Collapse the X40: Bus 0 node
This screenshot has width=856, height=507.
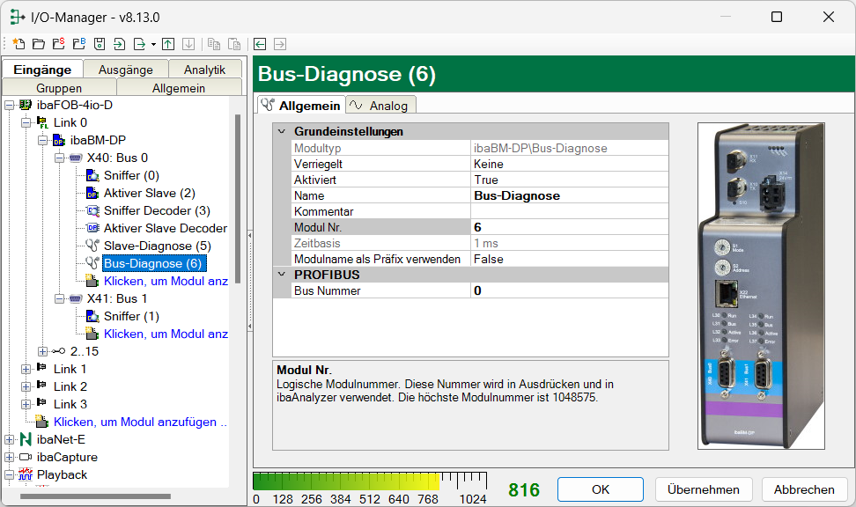click(x=60, y=158)
